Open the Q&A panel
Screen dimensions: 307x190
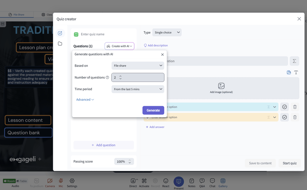pos(202,183)
